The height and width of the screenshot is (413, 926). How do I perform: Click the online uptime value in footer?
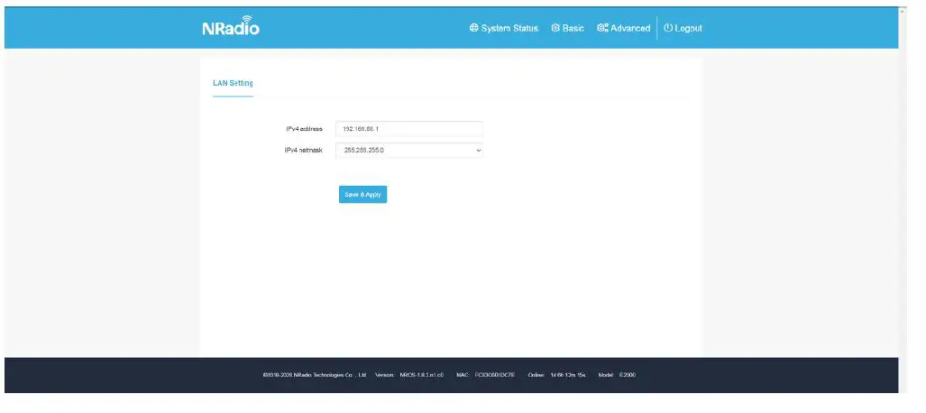(x=567, y=375)
